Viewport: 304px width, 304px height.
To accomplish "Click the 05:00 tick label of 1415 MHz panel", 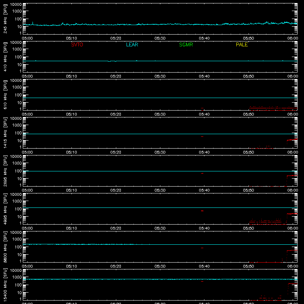I will [27, 152].
